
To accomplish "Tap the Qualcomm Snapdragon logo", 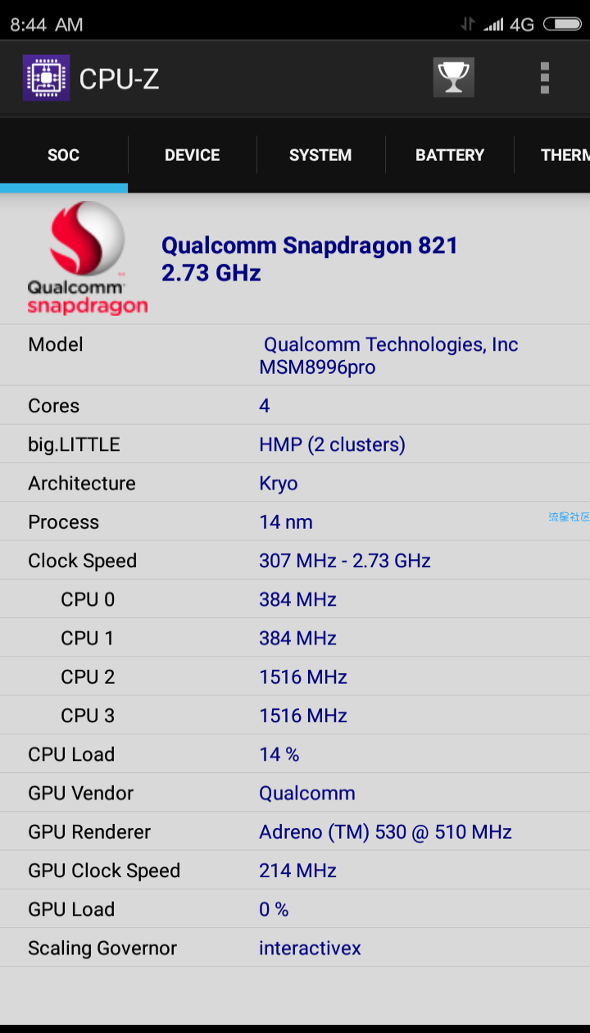I will pos(87,258).
